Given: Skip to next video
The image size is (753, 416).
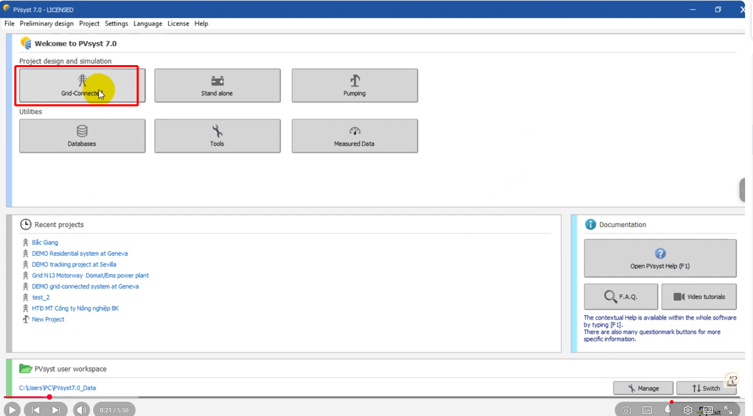Looking at the screenshot, I should pyautogui.click(x=56, y=410).
